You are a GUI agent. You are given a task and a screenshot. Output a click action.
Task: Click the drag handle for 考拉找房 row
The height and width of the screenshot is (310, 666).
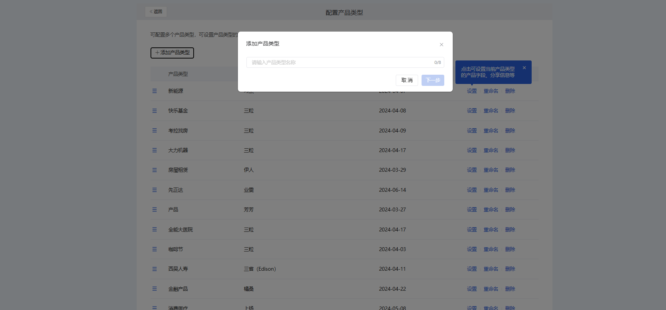[154, 131]
